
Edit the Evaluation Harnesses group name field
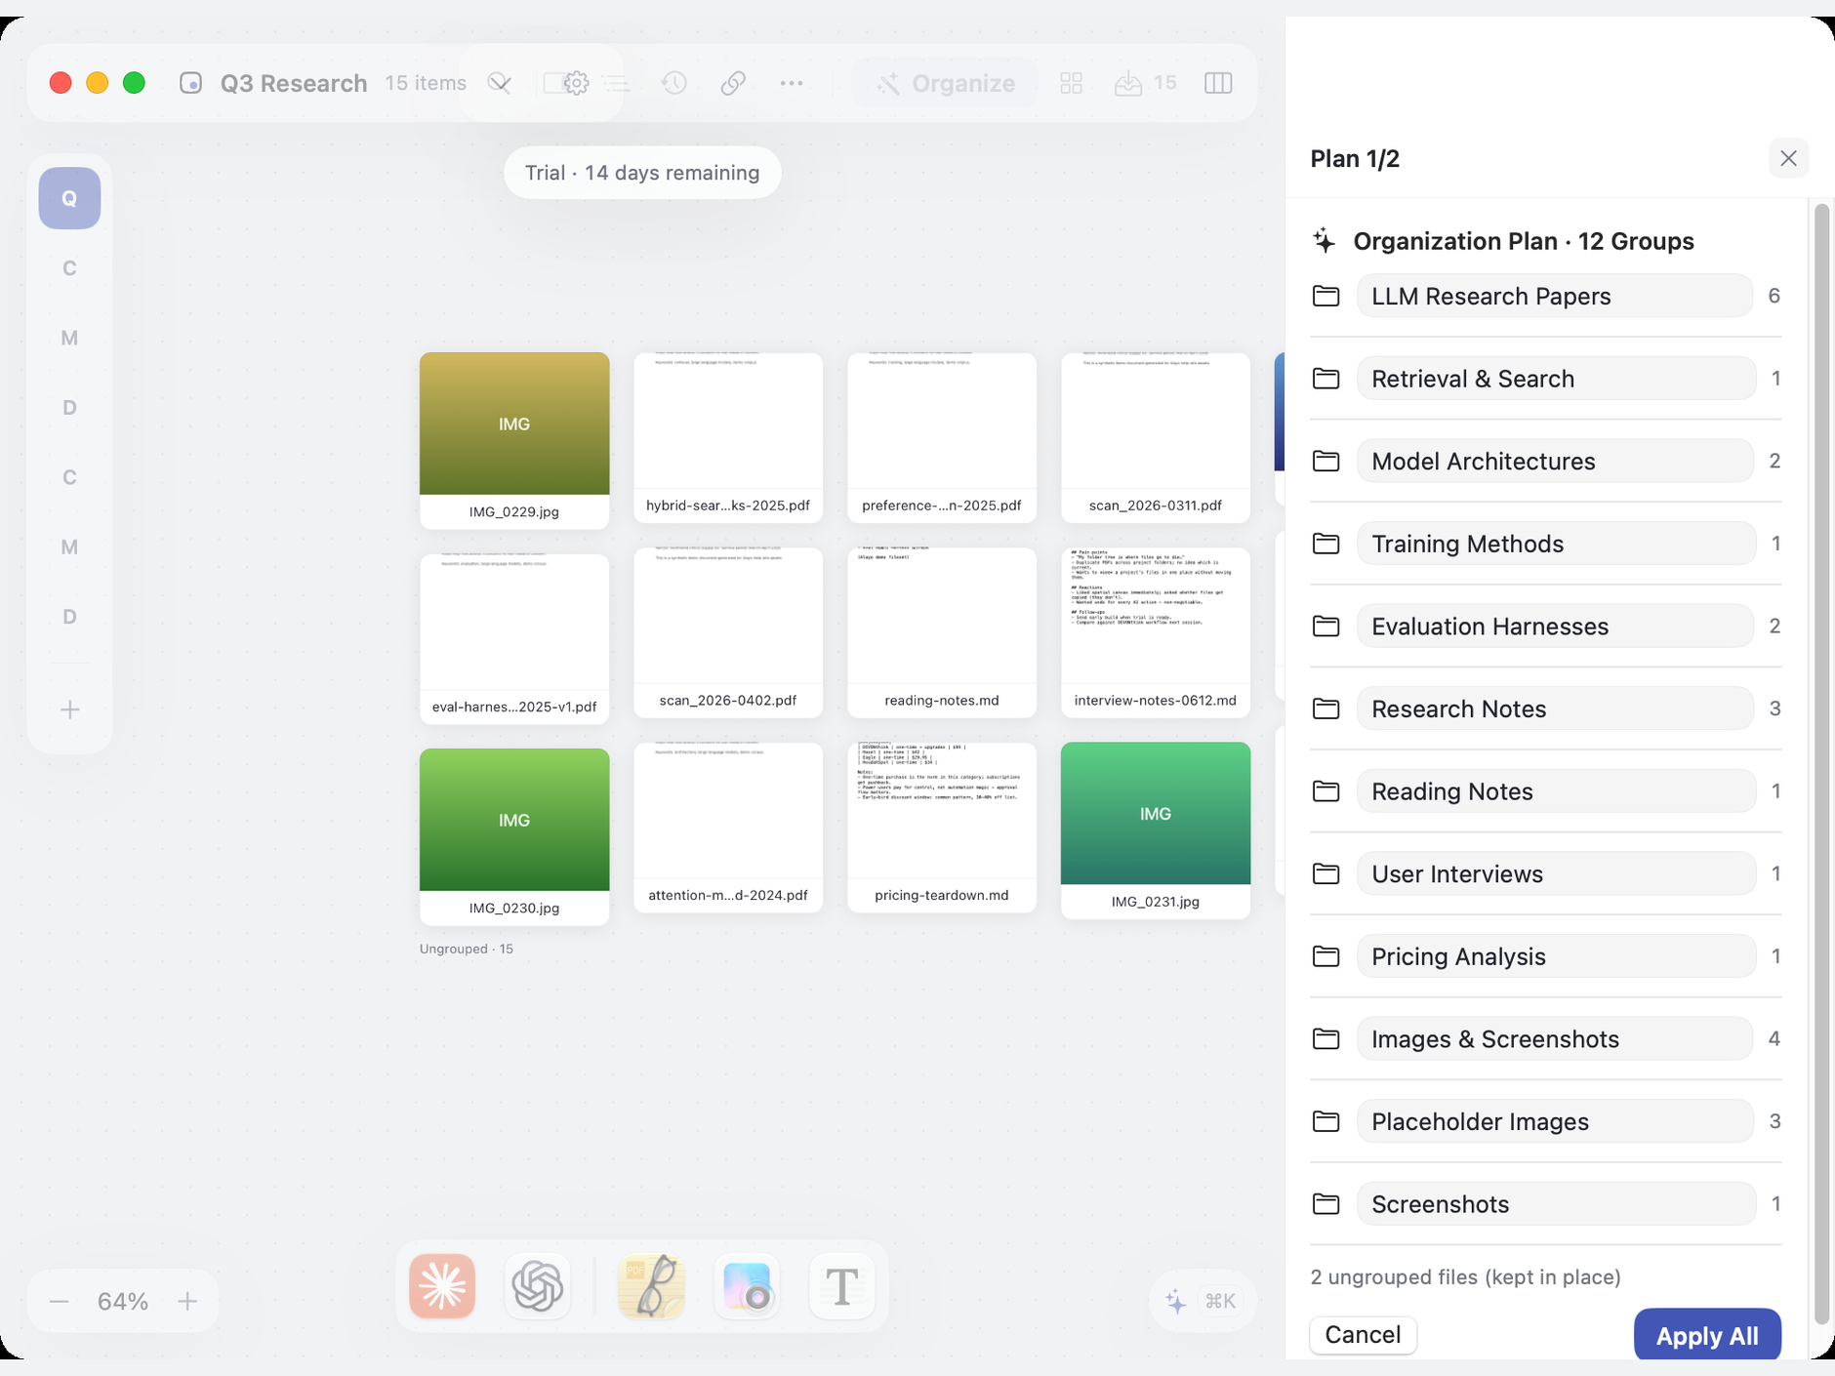1555,627
